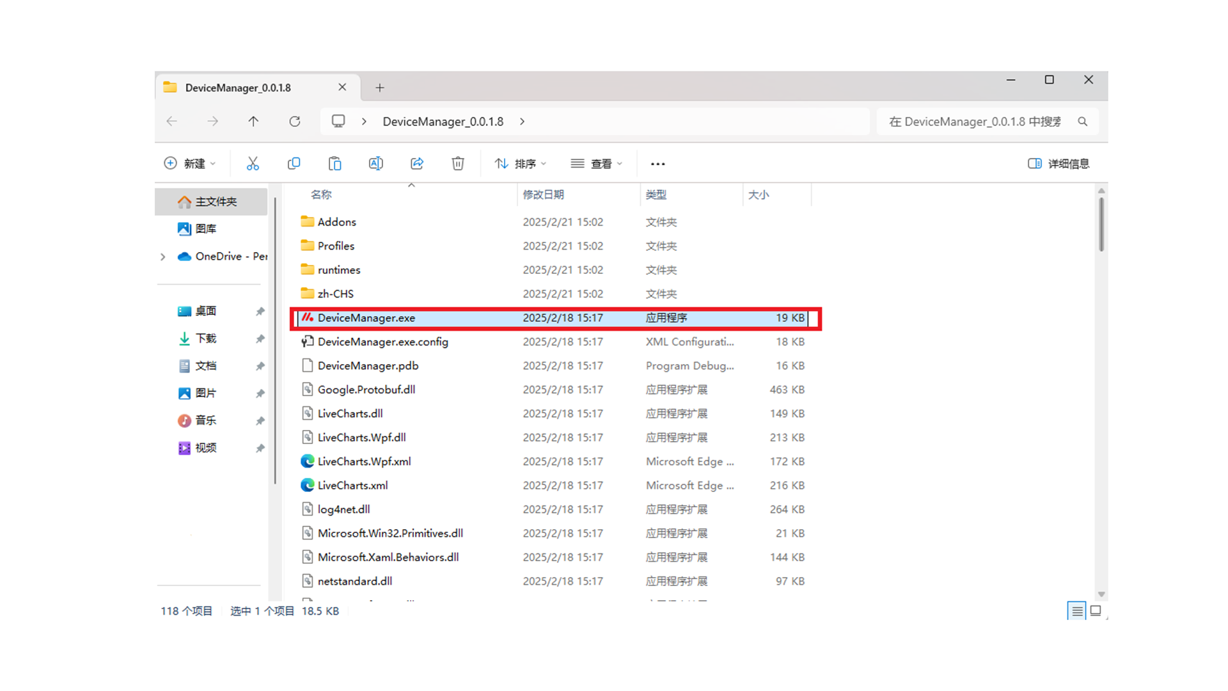1228x691 pixels.
Task: Switch to details list view icon
Action: [1077, 611]
